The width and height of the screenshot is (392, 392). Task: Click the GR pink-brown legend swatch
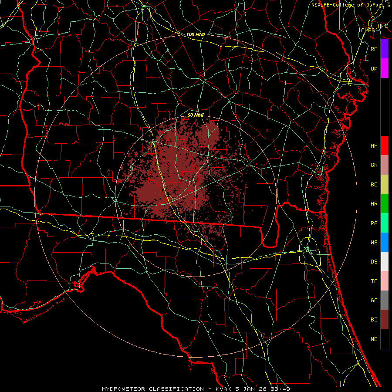coord(385,165)
